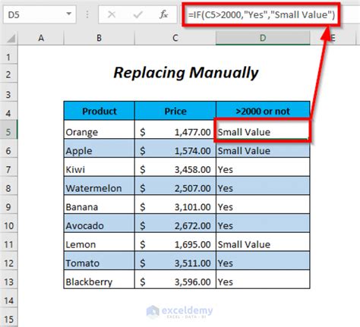Click the 1,574.00 price cell

coord(175,148)
